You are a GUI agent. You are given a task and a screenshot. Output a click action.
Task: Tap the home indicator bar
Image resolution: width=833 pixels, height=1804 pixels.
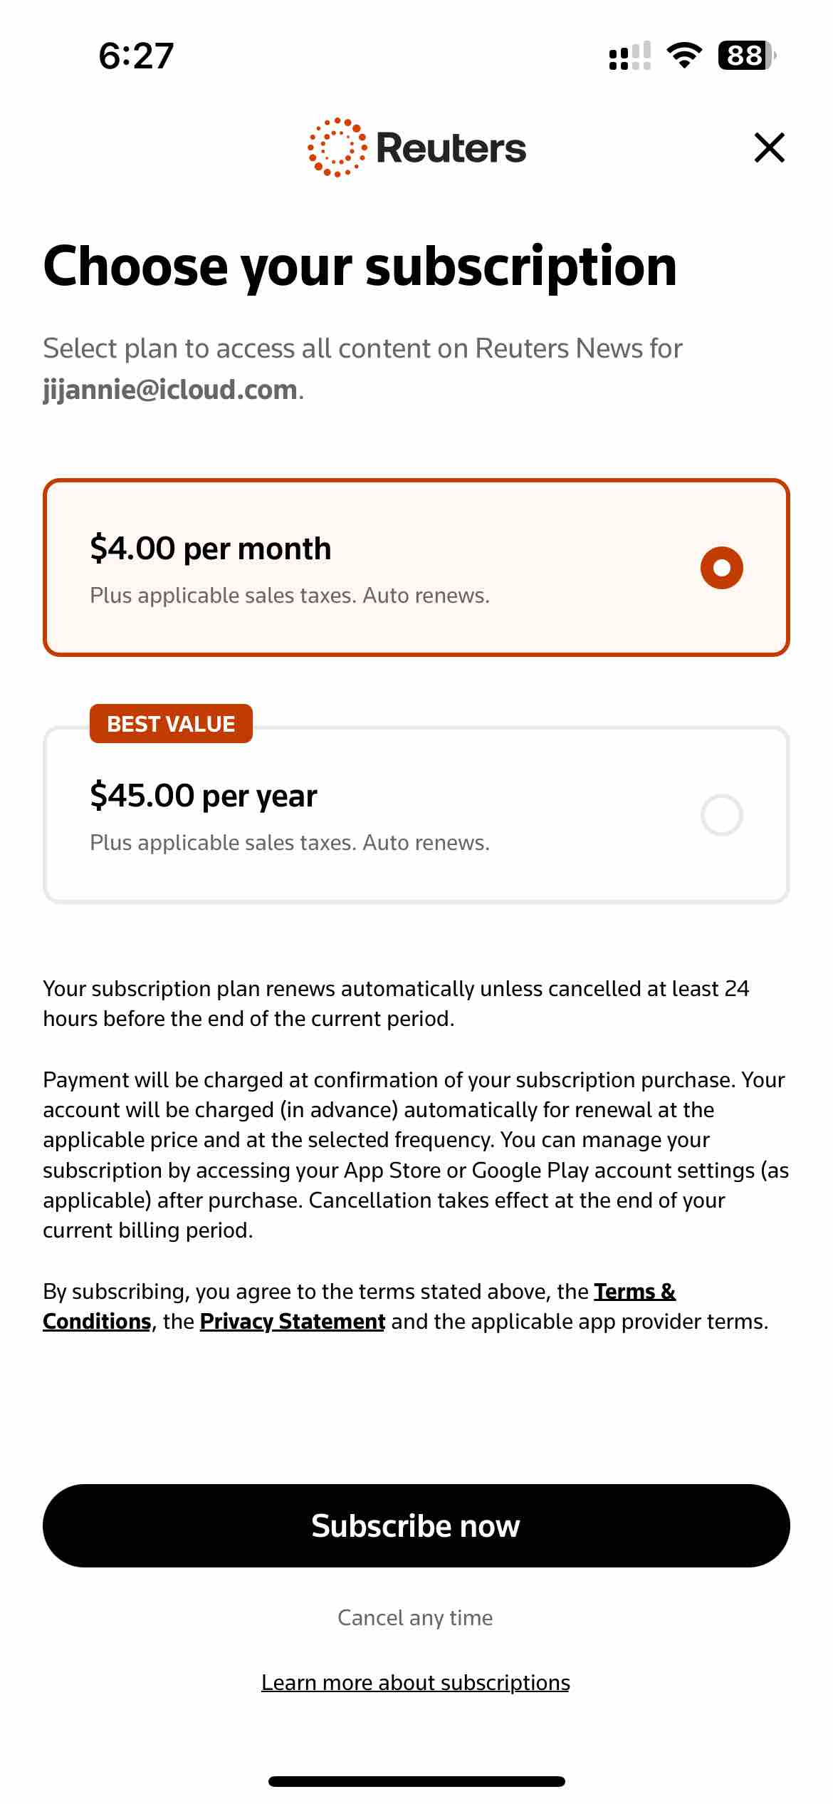(x=416, y=1781)
